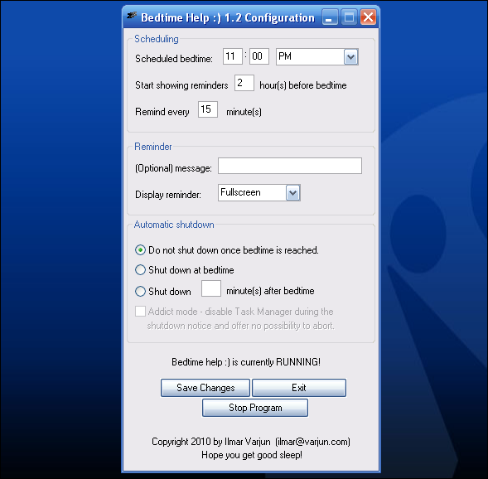Click the PM combo box text area
Image resolution: width=488 pixels, height=479 pixels.
point(310,56)
